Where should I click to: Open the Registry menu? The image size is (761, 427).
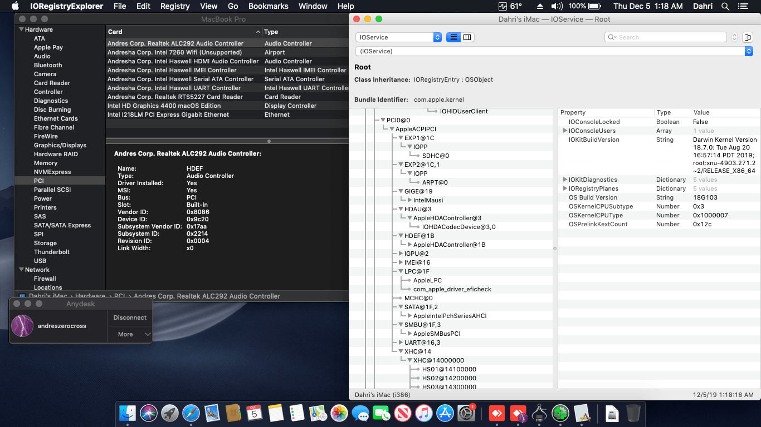(x=175, y=6)
